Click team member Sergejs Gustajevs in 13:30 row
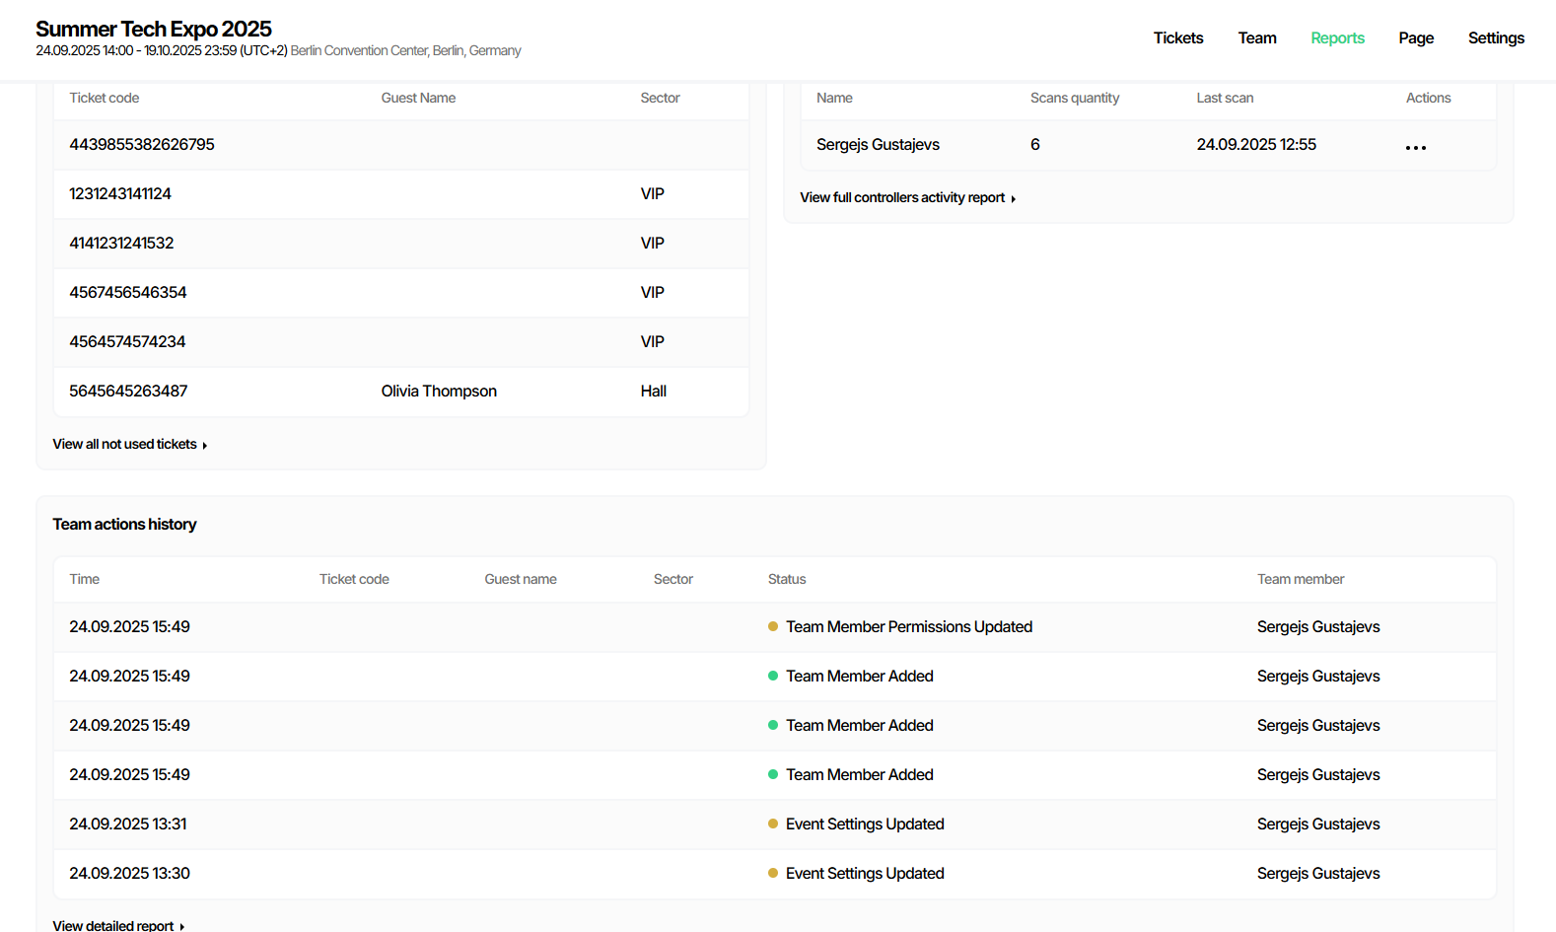The width and height of the screenshot is (1556, 932). click(1318, 873)
